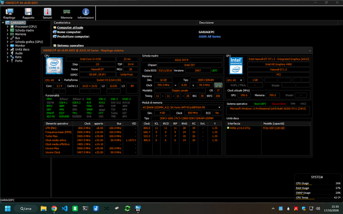This screenshot has height=214, width=343.
Task: Click the HWiNFO icon on the taskbar
Action: point(138,209)
